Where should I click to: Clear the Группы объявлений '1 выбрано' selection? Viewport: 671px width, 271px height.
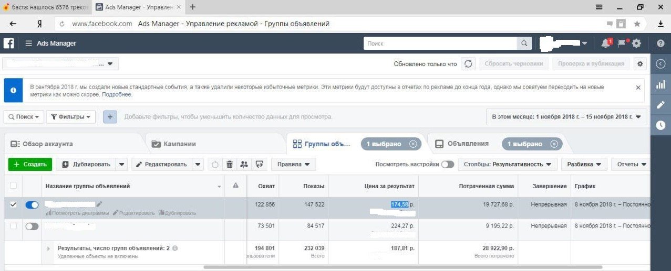(x=413, y=144)
